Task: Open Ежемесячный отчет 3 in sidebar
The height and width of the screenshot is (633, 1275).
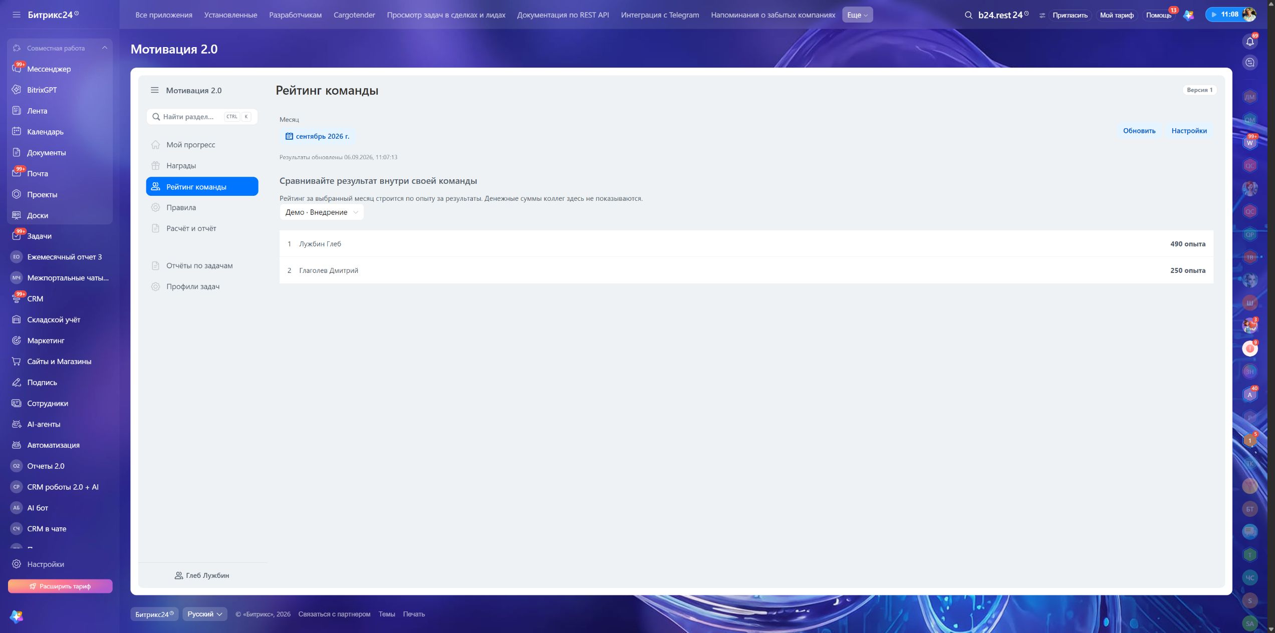Action: pos(64,257)
